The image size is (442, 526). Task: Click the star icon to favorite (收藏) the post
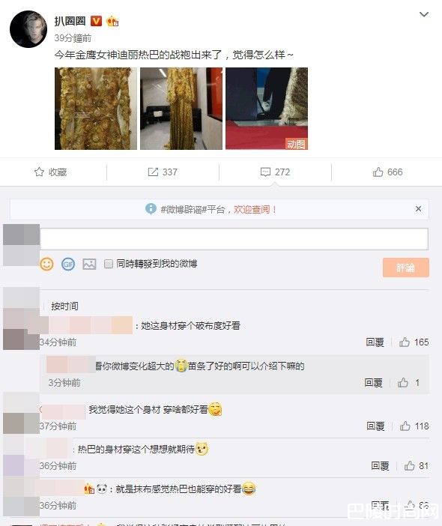[39, 172]
